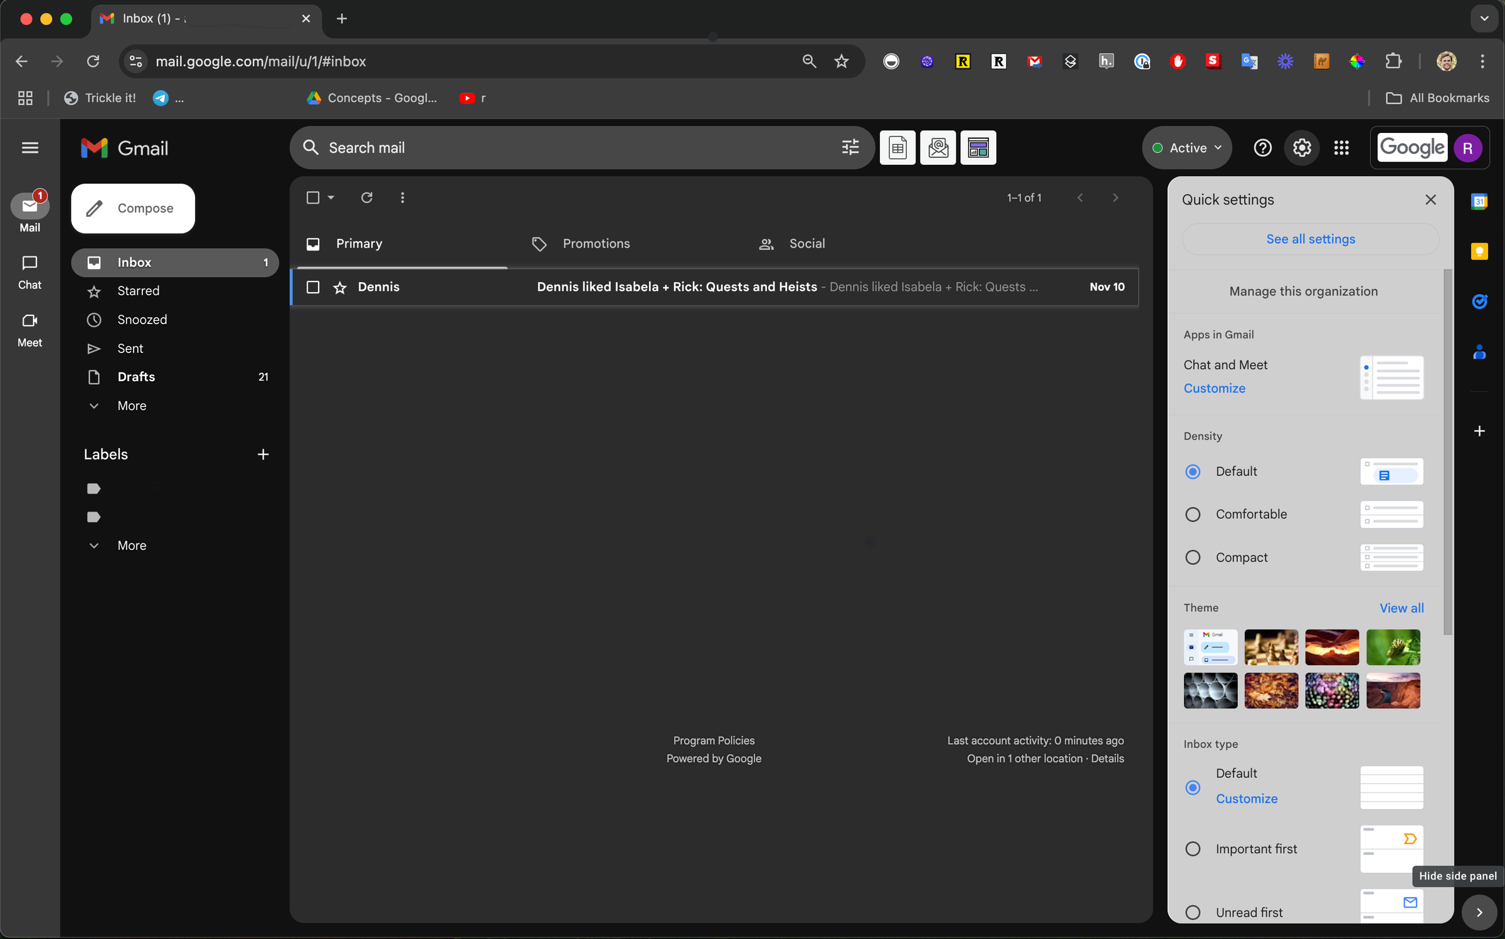Refresh the inbox message list
This screenshot has height=939, width=1505.
(367, 197)
